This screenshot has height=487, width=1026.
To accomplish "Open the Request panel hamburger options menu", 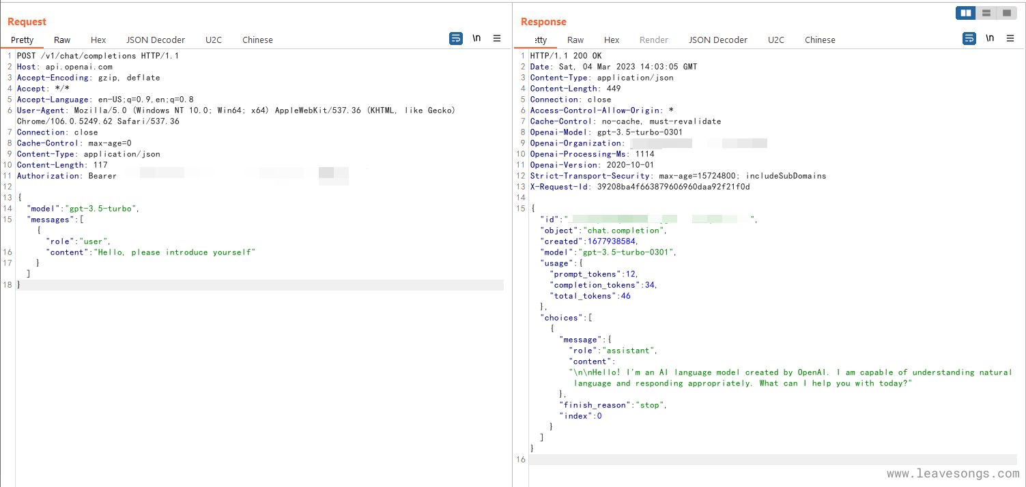I will click(x=497, y=39).
